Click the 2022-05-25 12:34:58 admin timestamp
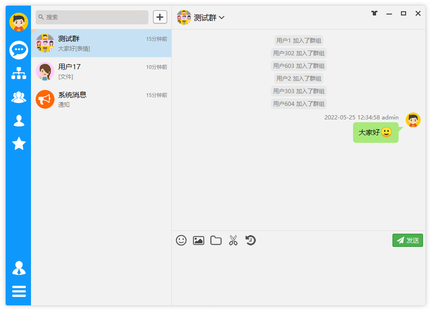The height and width of the screenshot is (311, 431). coord(361,118)
